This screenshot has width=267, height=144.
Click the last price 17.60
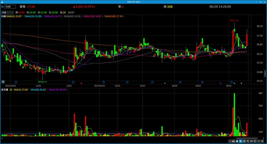point(31,6)
